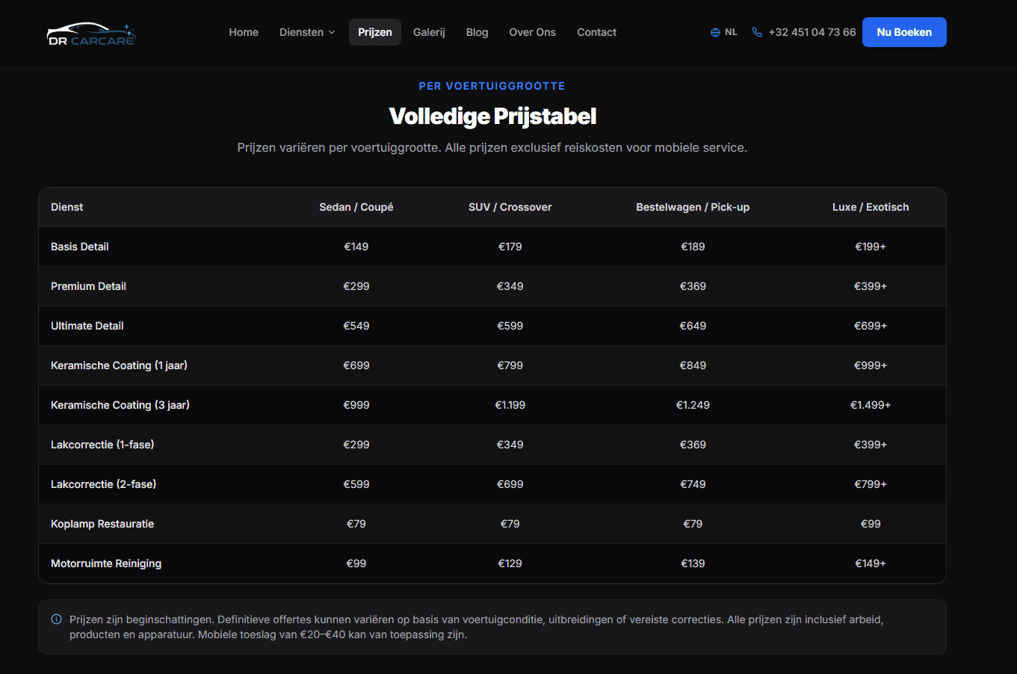Select Basis Detail luxe price €199+
1017x674 pixels.
pyautogui.click(x=871, y=247)
